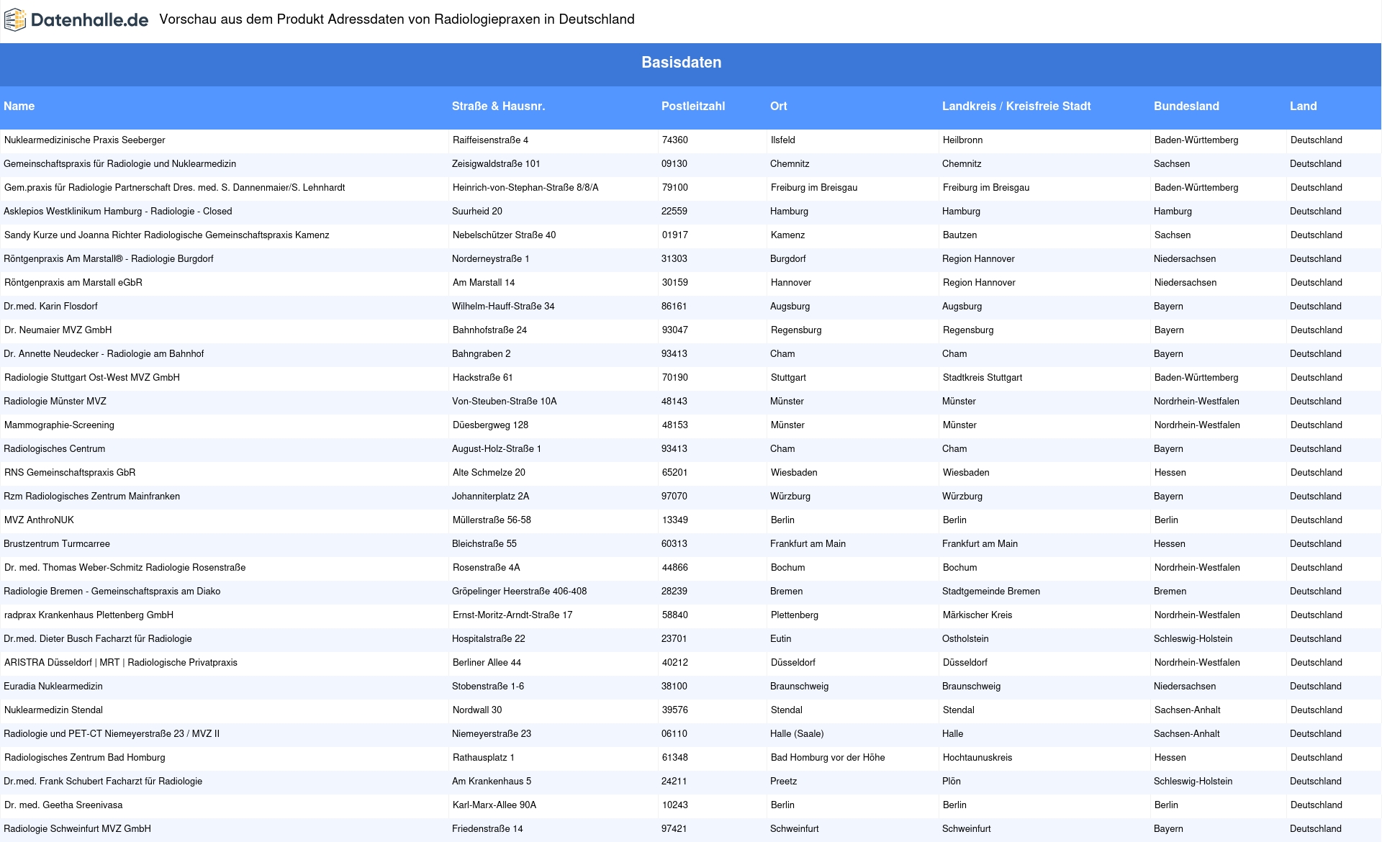Screen dimensions: 1382x842
Task: Click the Straße & Hausnr. column header
Action: coord(498,106)
